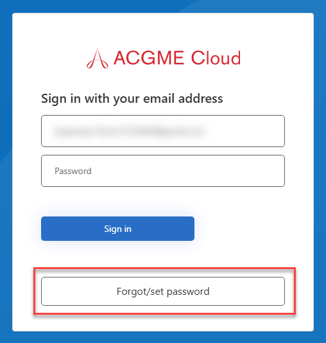Screen dimensions: 326x343
Task: Reset the password via the Forgot/set password button
Action: click(163, 291)
